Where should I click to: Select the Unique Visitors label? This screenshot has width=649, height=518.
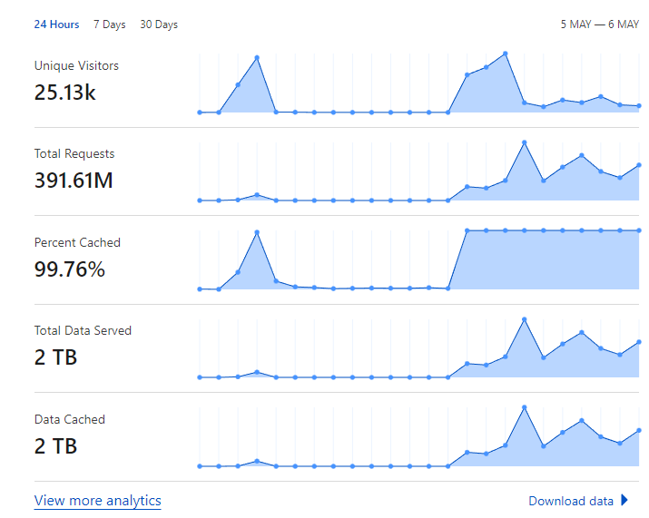[76, 66]
